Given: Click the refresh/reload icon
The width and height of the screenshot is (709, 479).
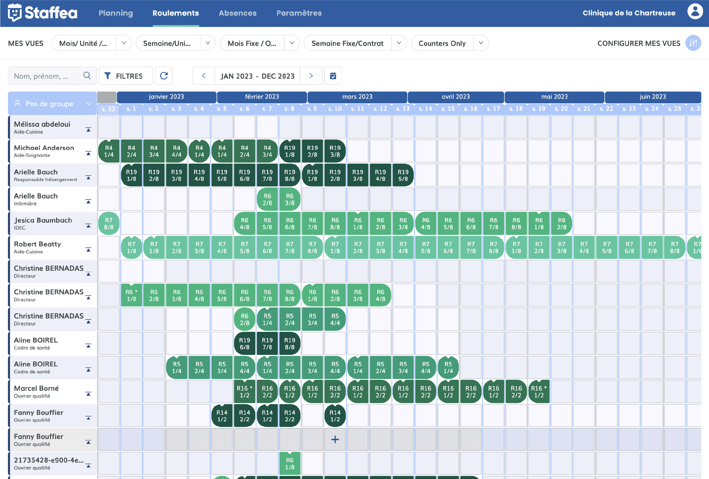Looking at the screenshot, I should point(164,76).
